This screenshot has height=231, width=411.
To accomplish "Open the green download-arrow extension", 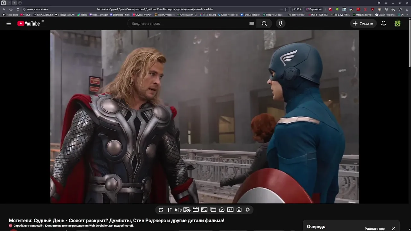I will point(337,9).
